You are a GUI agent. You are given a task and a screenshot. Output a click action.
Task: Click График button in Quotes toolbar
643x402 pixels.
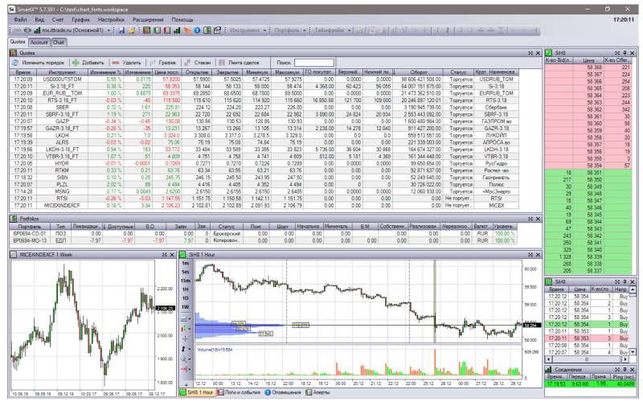[x=163, y=63]
